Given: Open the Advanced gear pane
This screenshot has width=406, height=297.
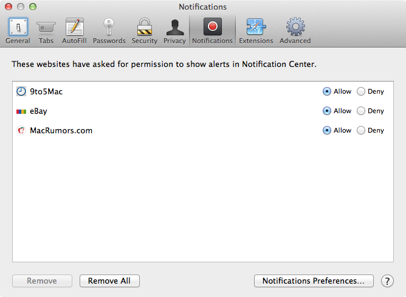Looking at the screenshot, I should [x=295, y=31].
